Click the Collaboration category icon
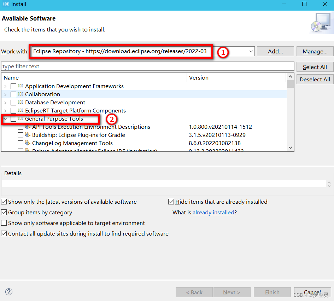Viewport: 334px width, 301px height. pos(20,94)
